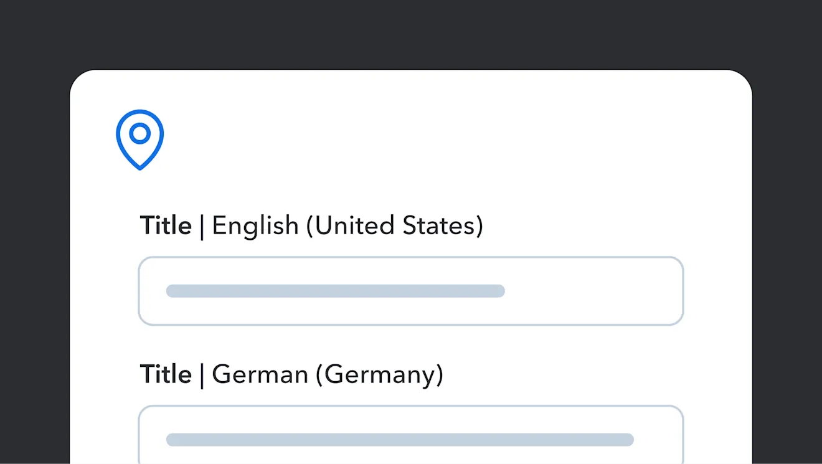The image size is (822, 464).
Task: Click the word "German" in the second label
Action: [260, 374]
